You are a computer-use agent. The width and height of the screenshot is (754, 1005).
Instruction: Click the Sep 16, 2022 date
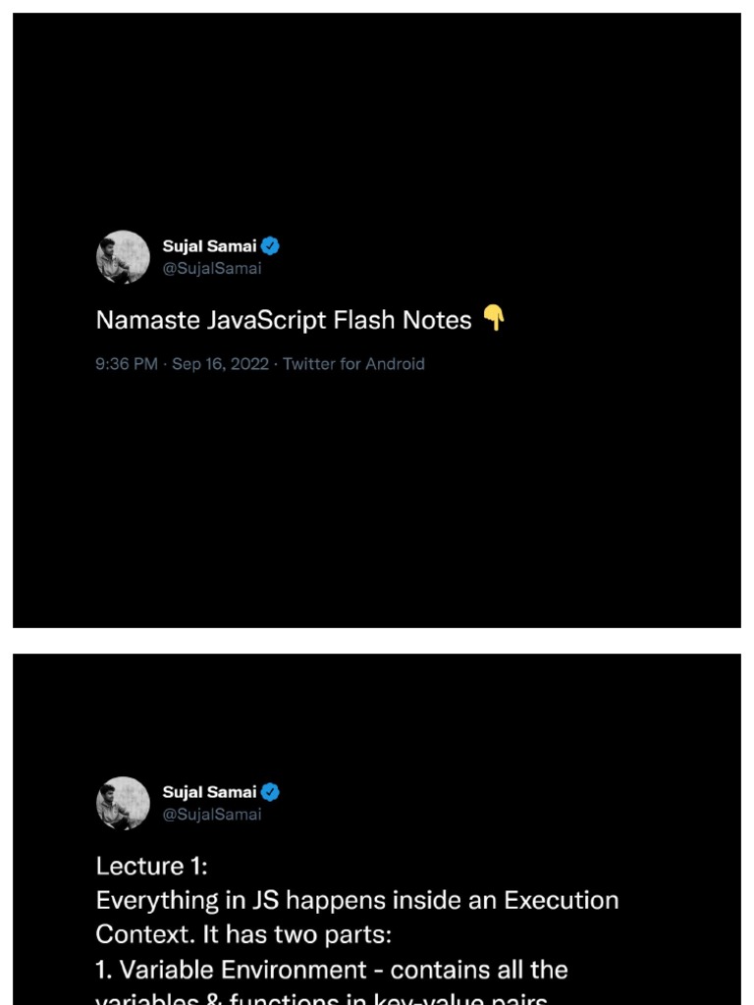(220, 364)
